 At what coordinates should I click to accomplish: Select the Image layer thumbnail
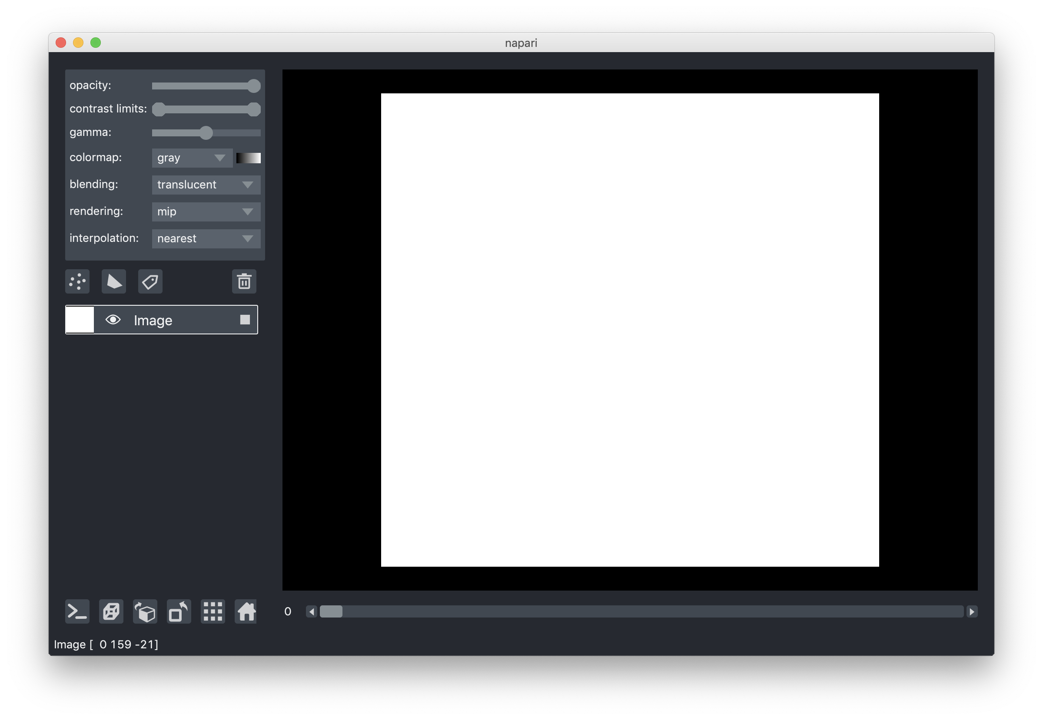[80, 320]
